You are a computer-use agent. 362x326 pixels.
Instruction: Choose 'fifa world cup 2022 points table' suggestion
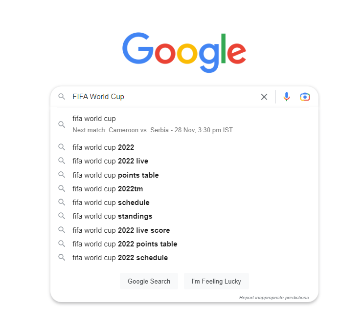[125, 244]
